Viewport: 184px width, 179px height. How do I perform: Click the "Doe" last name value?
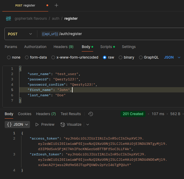[60, 95]
